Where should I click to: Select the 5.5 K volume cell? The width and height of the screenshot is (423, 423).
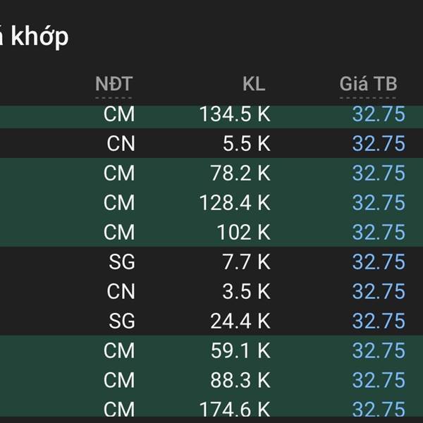pyautogui.click(x=246, y=144)
